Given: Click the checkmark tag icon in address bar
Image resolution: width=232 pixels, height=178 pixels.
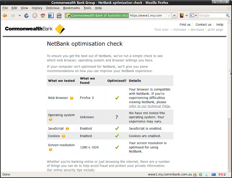Looking at the screenshot, I should pyautogui.click(x=169, y=16).
